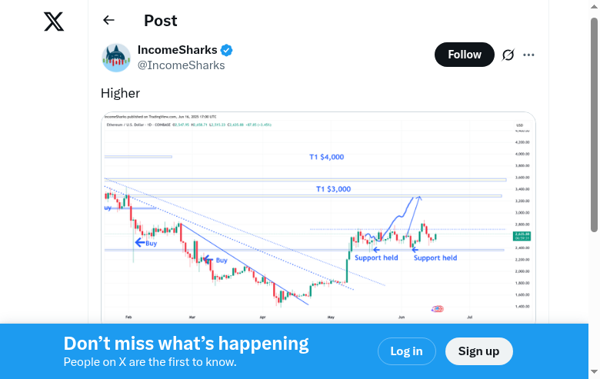
Task: Click the @IncomeSharks handle
Action: pos(181,65)
